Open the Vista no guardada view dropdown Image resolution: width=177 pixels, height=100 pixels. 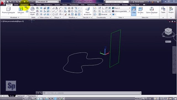tap(121, 11)
